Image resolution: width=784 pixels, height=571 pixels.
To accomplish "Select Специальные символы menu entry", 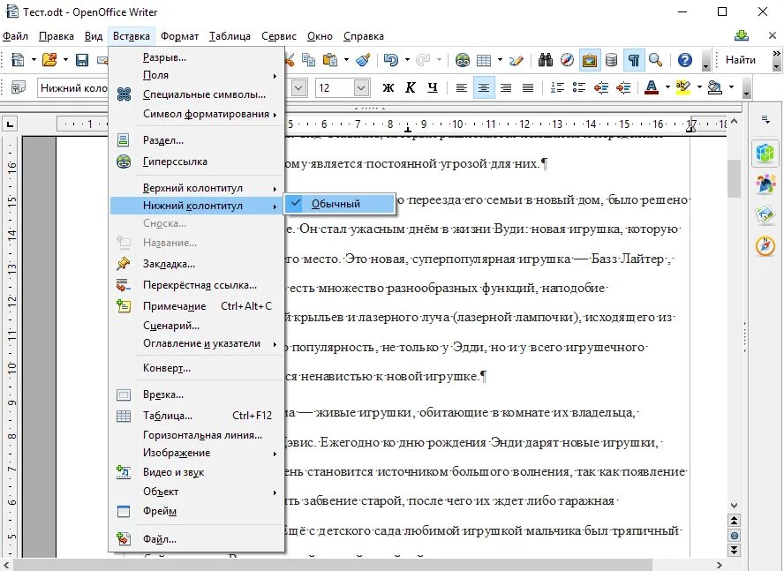I will point(197,94).
